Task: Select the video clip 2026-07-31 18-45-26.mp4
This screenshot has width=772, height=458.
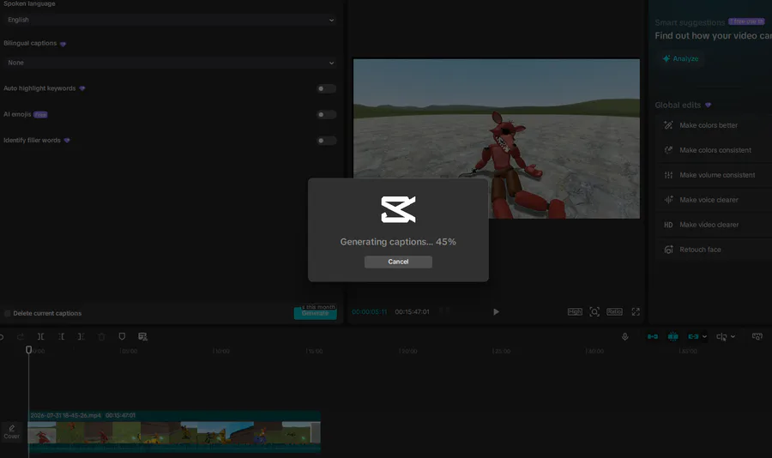Action: [x=174, y=431]
